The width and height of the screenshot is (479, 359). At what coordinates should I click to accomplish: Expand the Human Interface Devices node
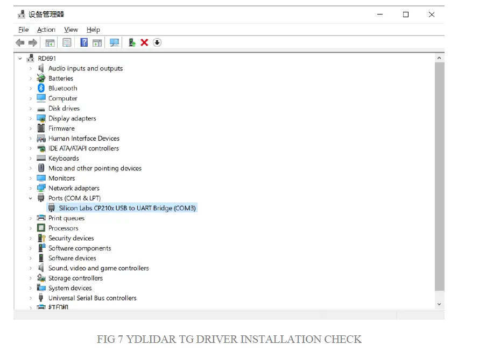click(x=31, y=138)
